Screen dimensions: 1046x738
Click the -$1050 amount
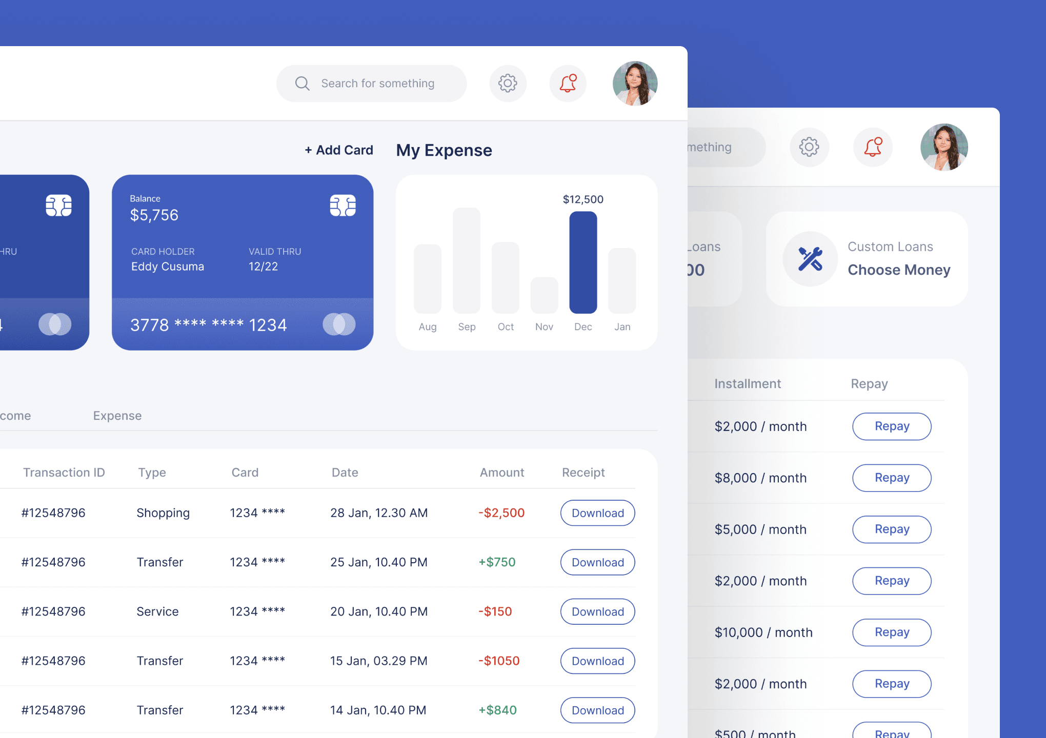pos(499,661)
